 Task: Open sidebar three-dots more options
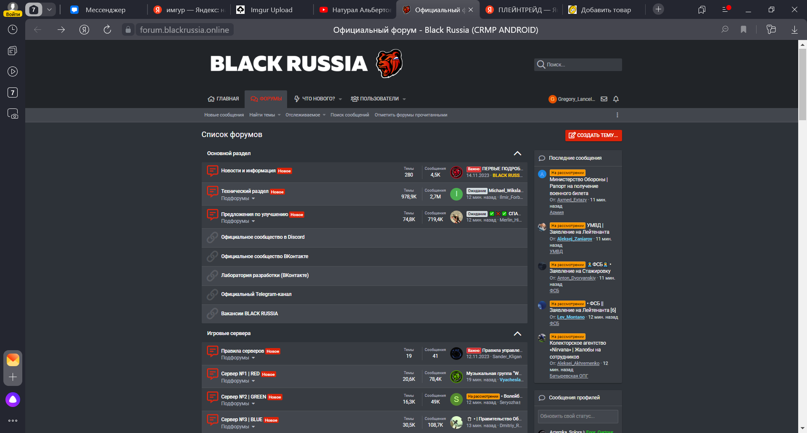click(13, 420)
